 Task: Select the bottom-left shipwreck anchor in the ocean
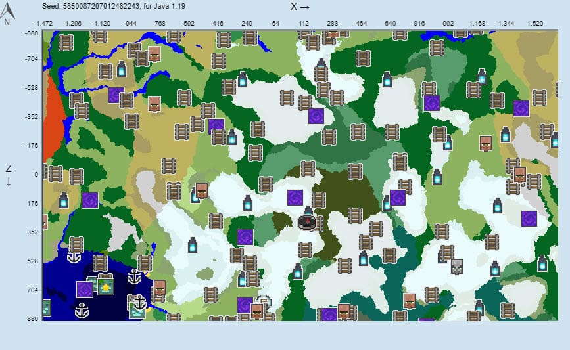[82, 311]
